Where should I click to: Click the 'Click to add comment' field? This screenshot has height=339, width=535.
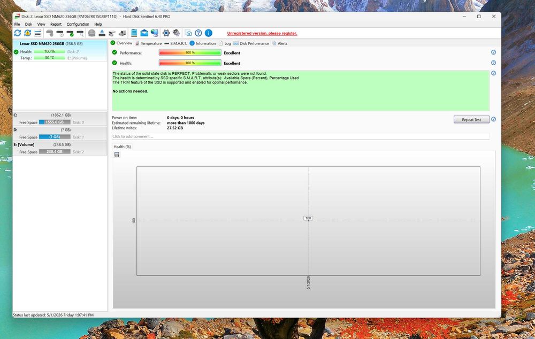[300, 136]
